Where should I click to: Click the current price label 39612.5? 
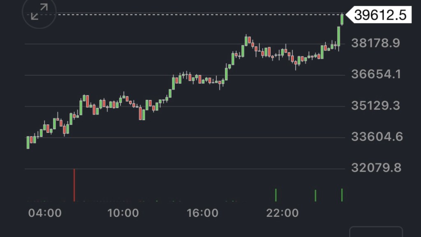tap(380, 15)
